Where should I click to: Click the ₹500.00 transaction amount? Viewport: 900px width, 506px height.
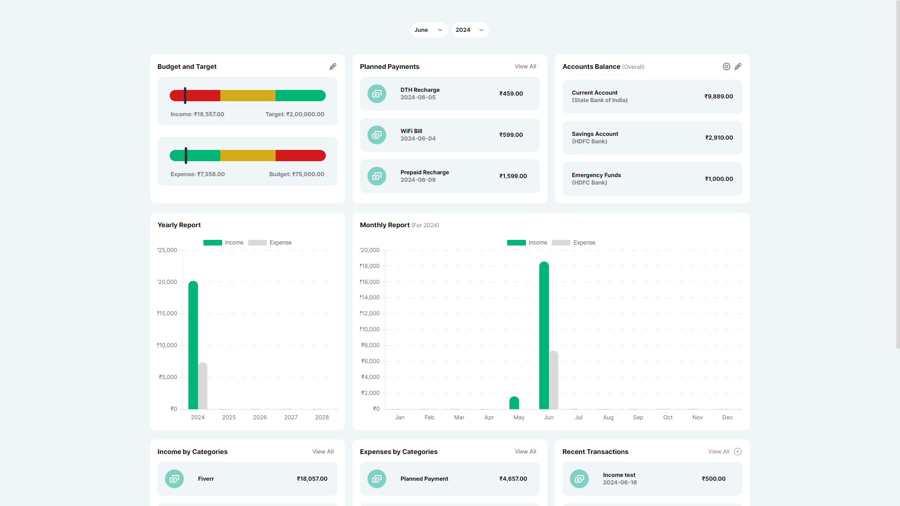click(x=713, y=479)
